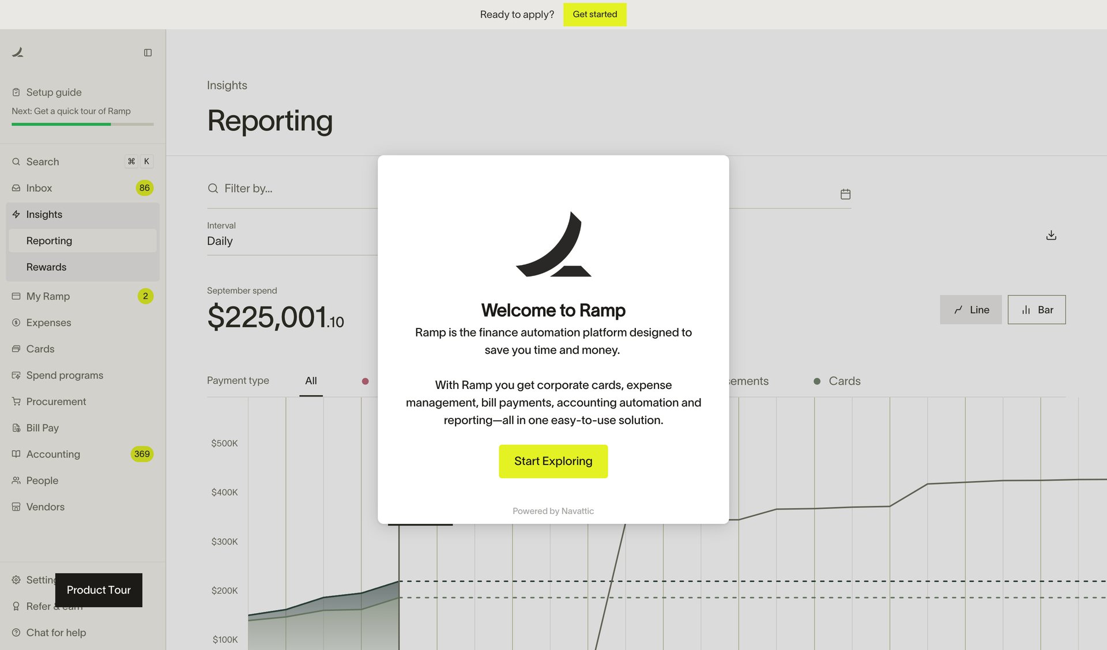Open the Bill Pay section
The height and width of the screenshot is (650, 1107).
coord(42,428)
